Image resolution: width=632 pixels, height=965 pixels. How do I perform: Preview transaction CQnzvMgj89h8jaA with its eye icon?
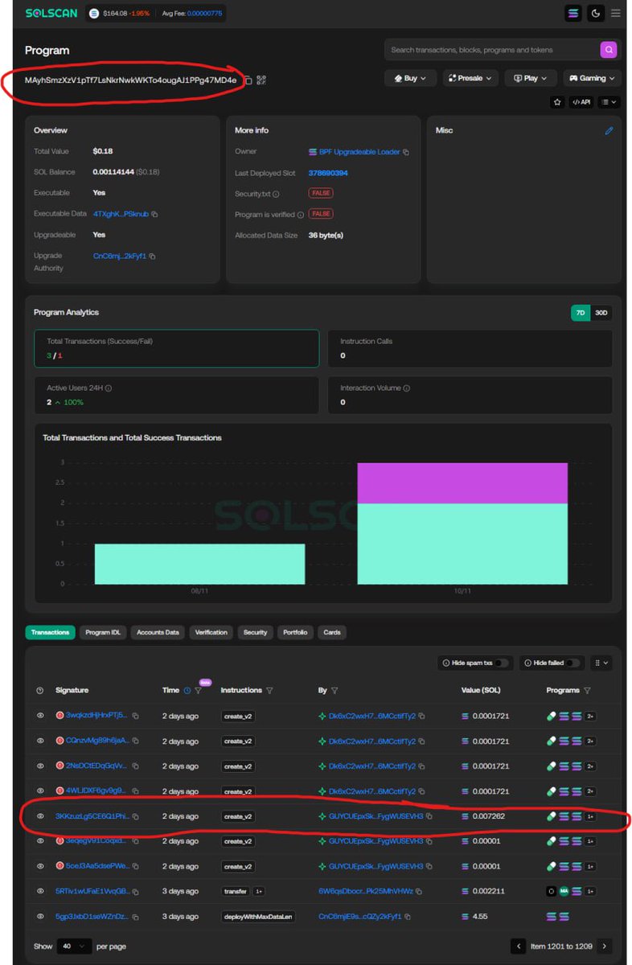pyautogui.click(x=40, y=741)
